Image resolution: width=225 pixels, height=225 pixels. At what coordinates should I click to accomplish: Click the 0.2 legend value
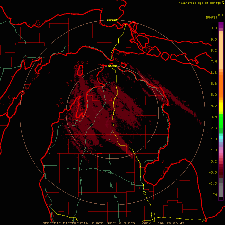(x=214, y=161)
